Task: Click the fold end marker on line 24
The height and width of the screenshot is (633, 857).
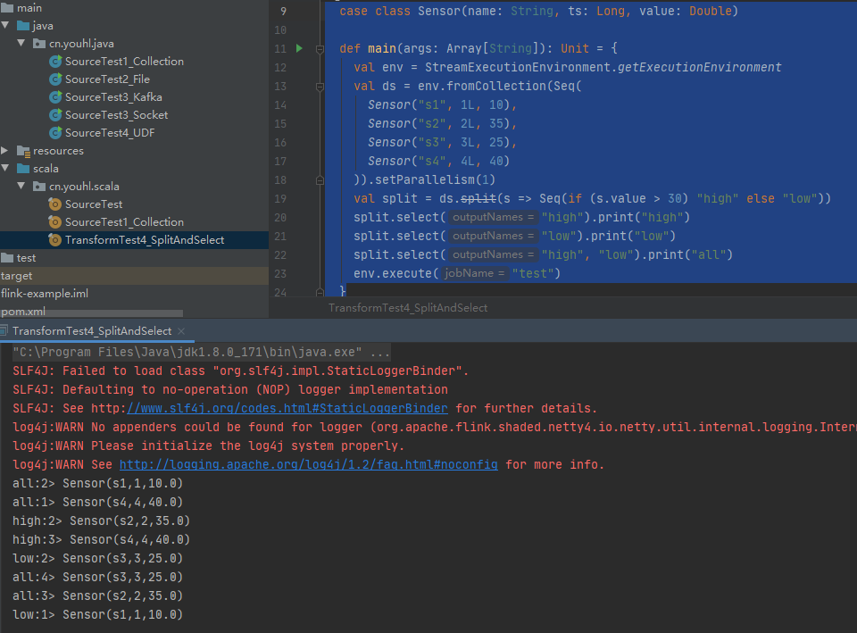Action: [320, 292]
